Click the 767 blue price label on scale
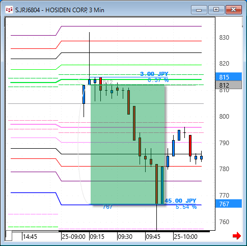 pyautogui.click(x=229, y=204)
